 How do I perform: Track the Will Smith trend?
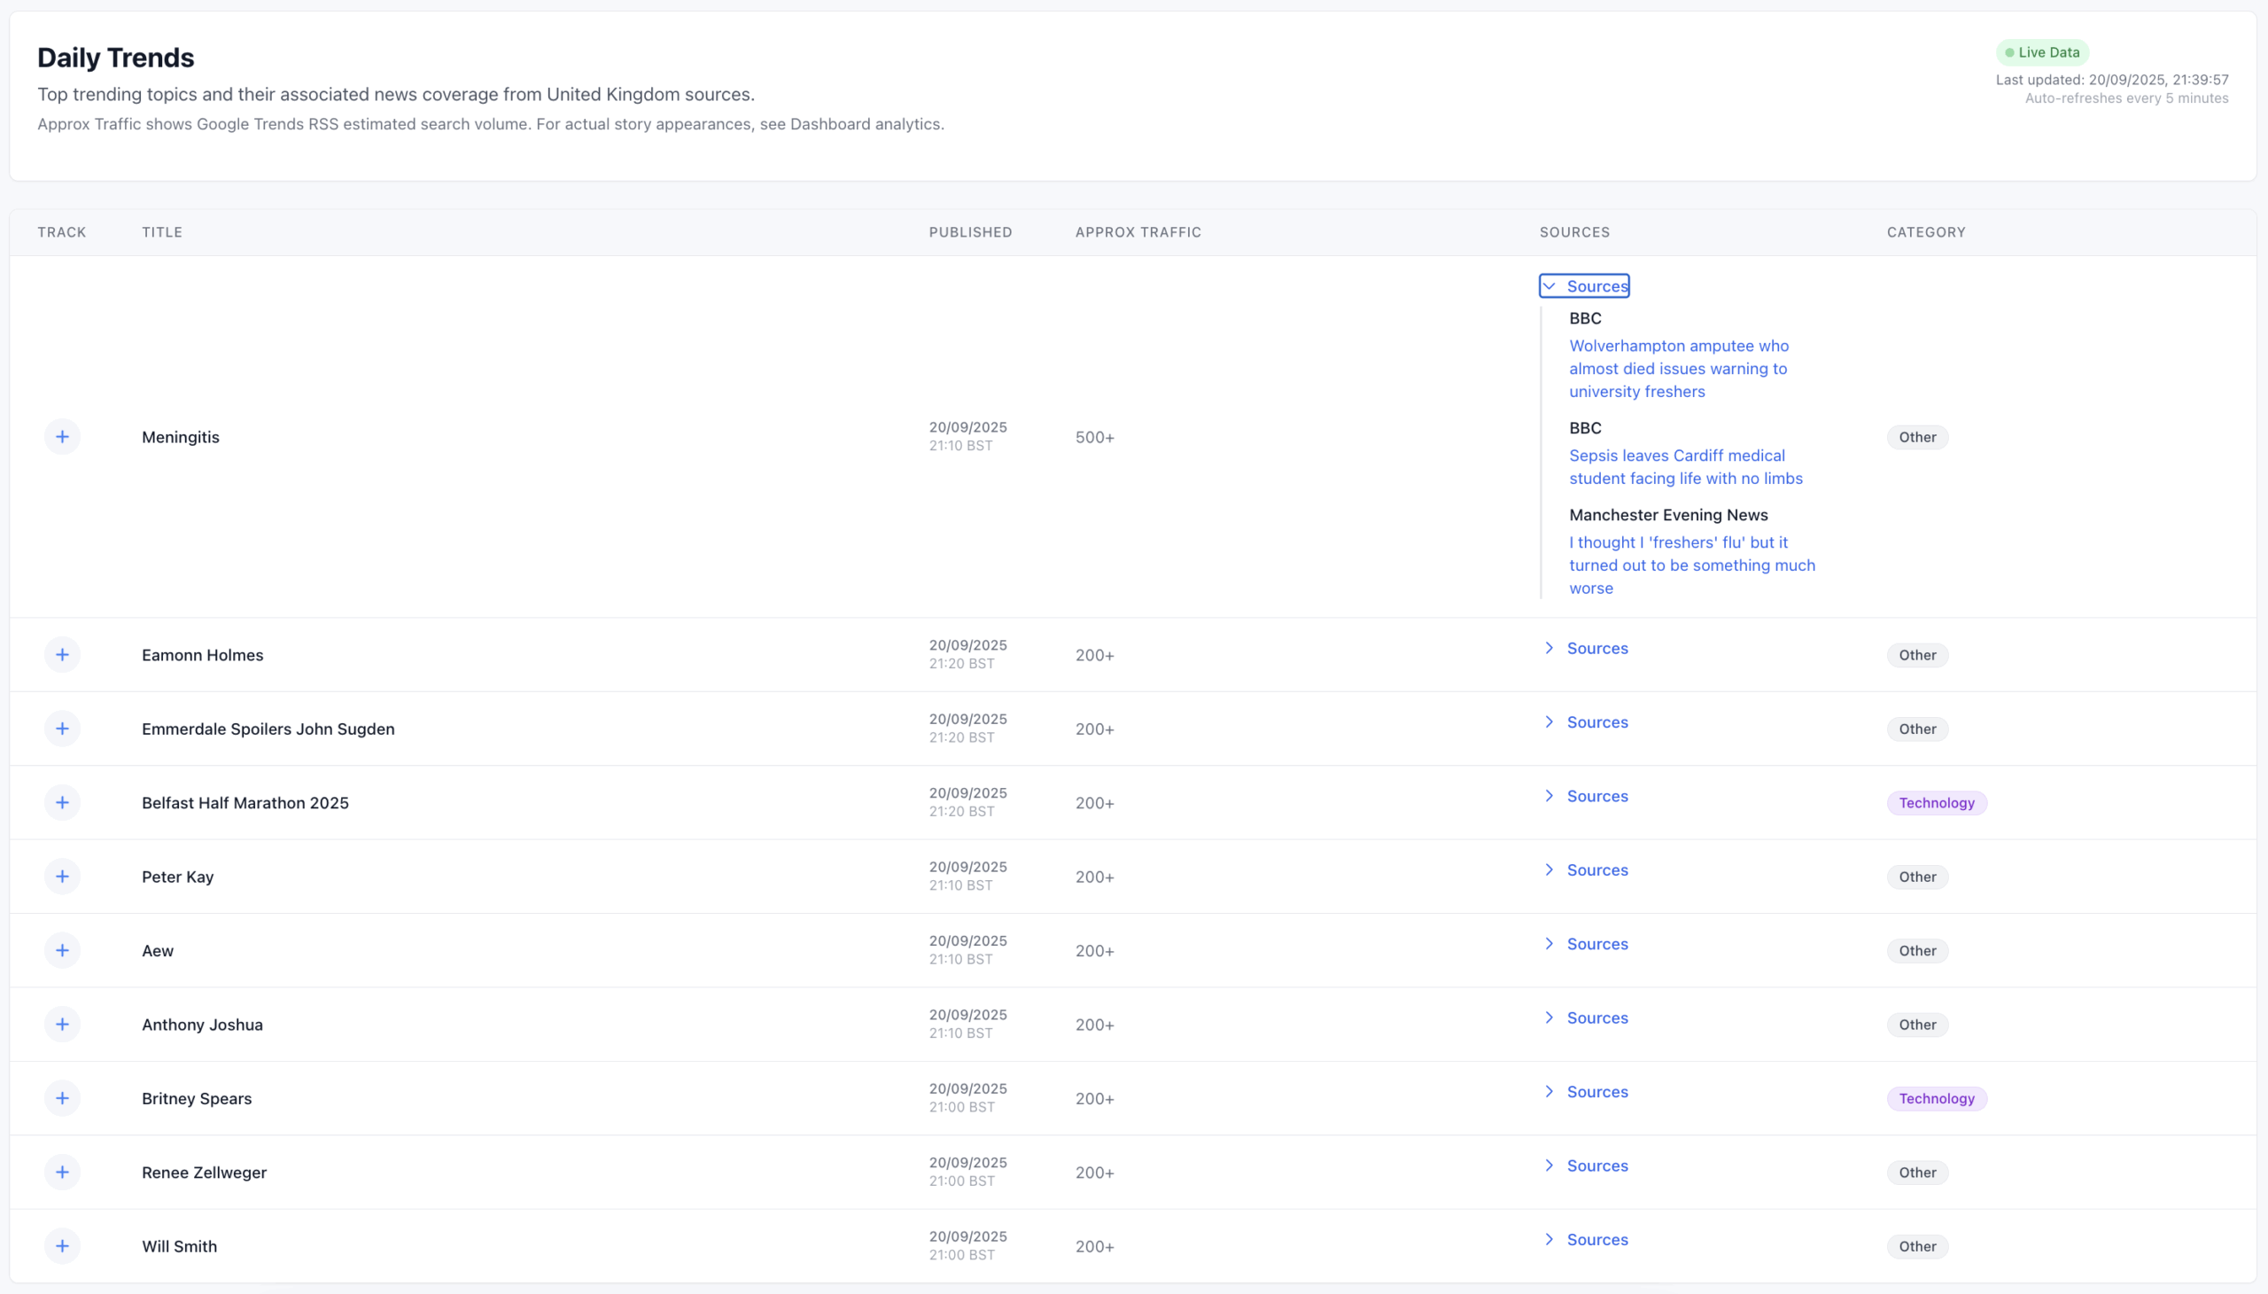coord(62,1246)
